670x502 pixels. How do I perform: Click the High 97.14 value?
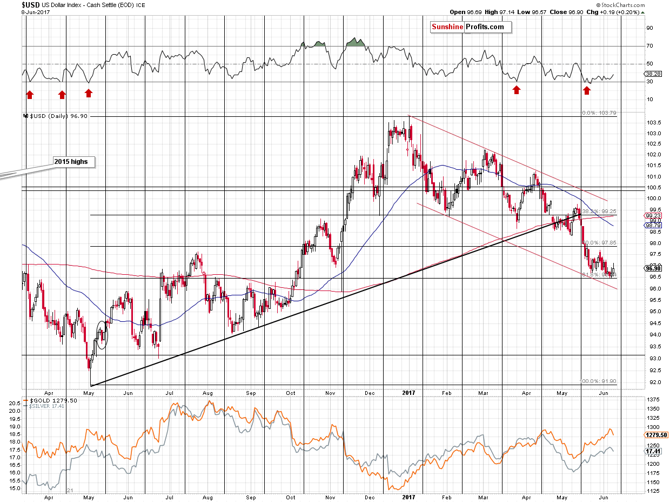(x=500, y=11)
